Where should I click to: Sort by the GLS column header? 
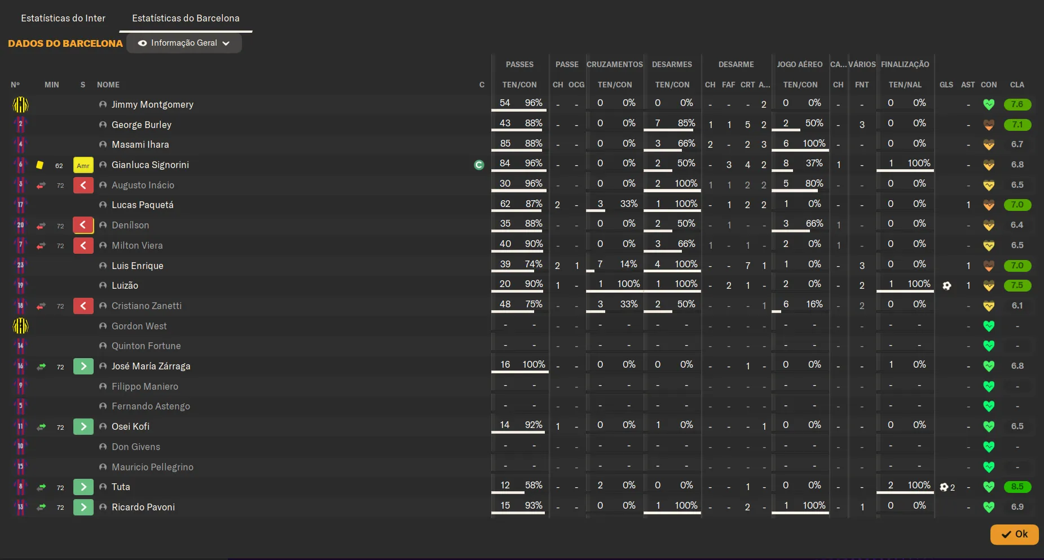coord(946,85)
